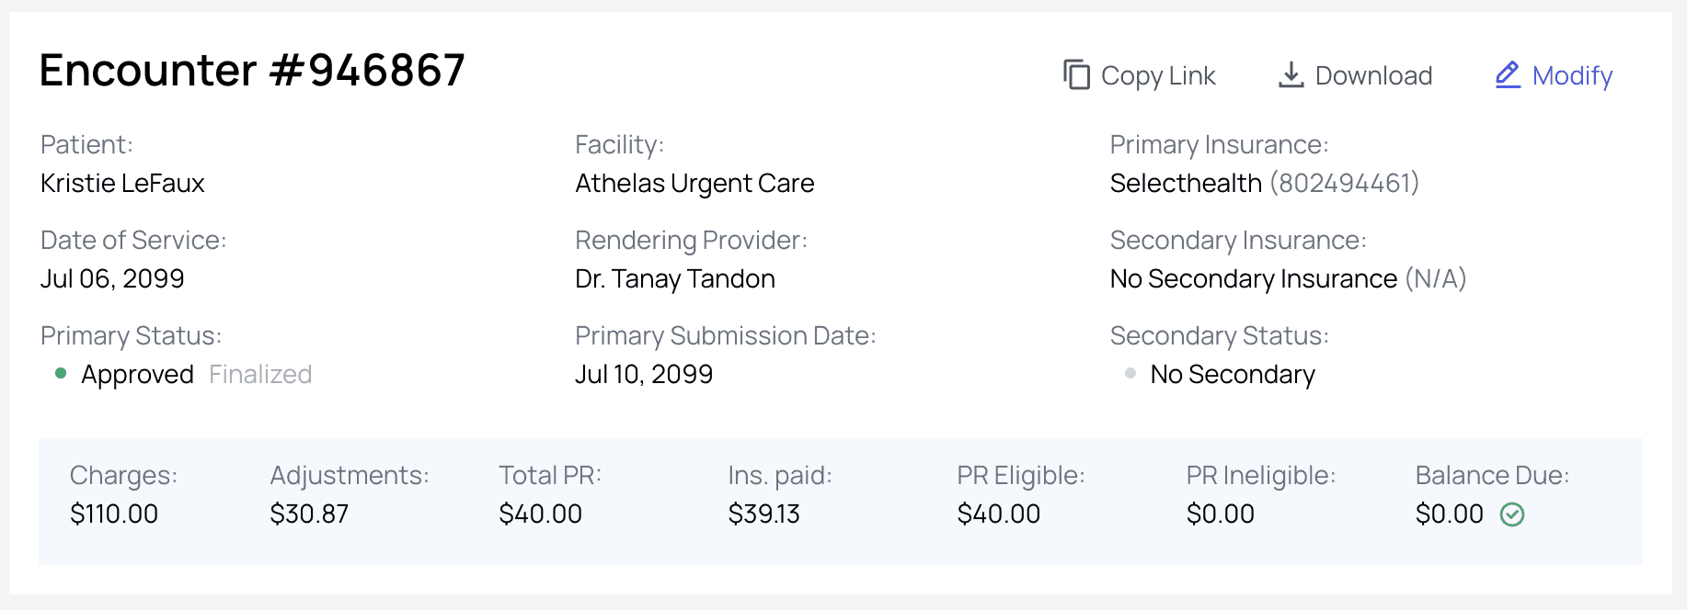Click the insurance member ID 802494461
The height and width of the screenshot is (610, 1687).
(x=1344, y=183)
